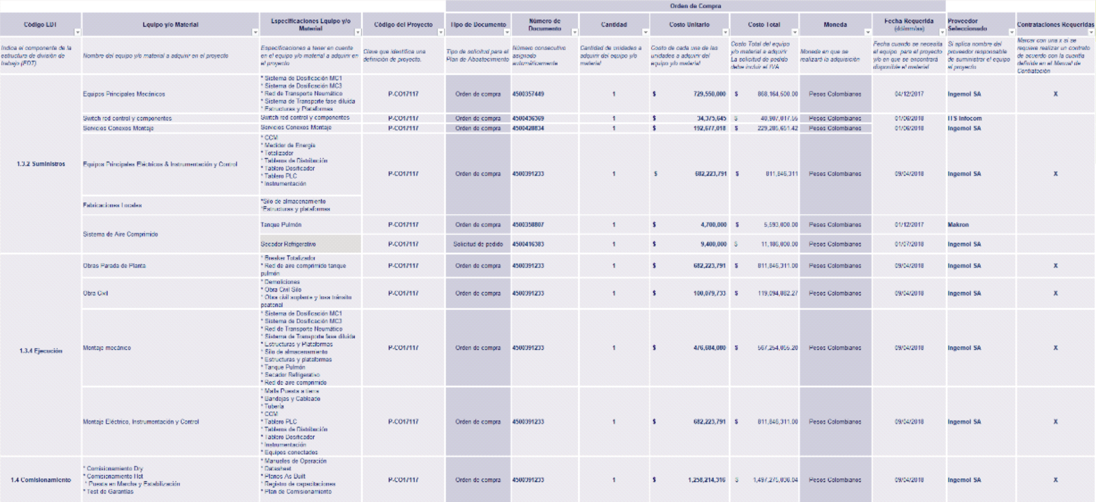Open the Proveedor Seleccionado filter dropdown
1096x502 pixels.
[1012, 32]
